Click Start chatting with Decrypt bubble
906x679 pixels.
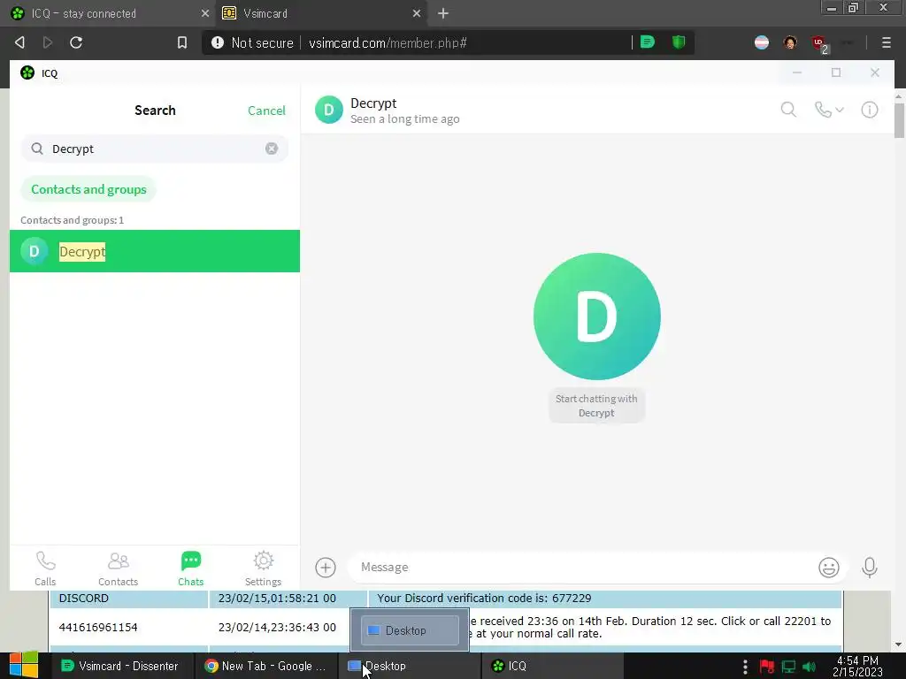point(596,405)
